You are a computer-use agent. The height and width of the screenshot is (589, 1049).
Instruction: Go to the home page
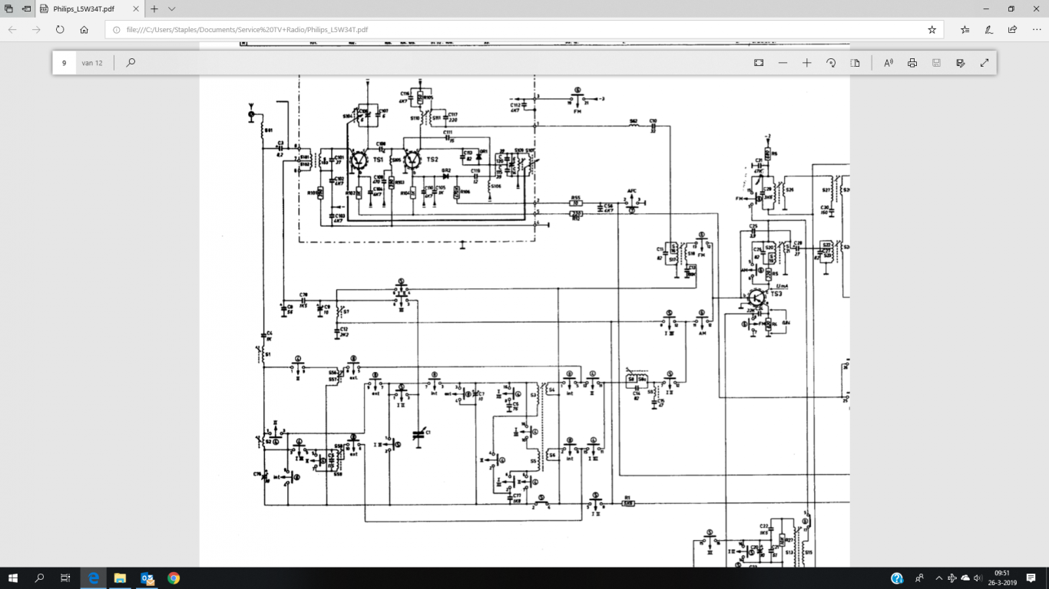84,30
